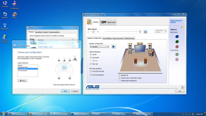The width and height of the screenshot is (206, 116).
Task: Click the taskbar clock showing 10:54 PM
Action: (x=199, y=114)
